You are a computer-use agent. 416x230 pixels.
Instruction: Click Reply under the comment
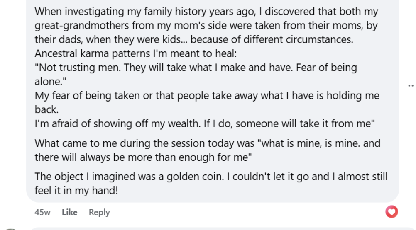click(99, 212)
